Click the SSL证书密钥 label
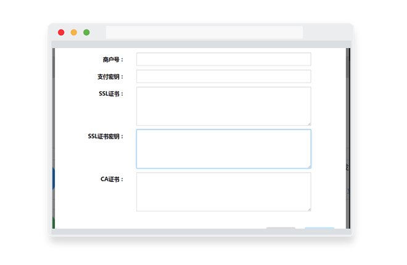 click(105, 136)
